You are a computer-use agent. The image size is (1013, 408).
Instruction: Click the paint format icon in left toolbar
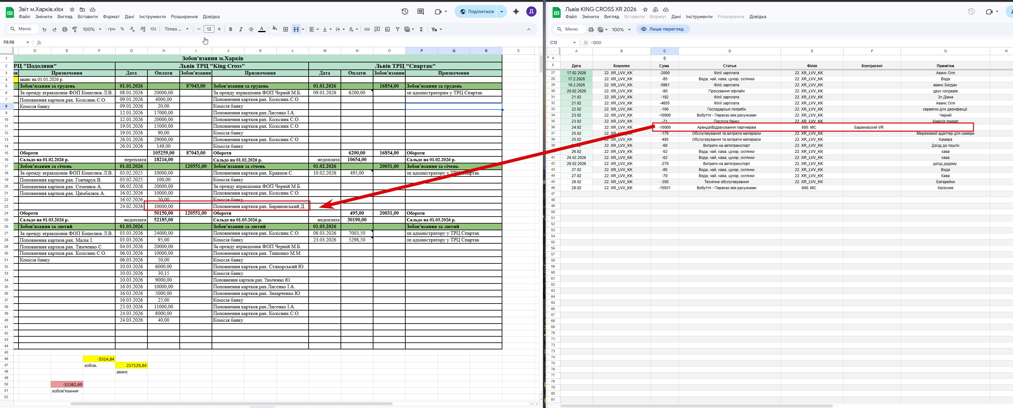(x=75, y=29)
